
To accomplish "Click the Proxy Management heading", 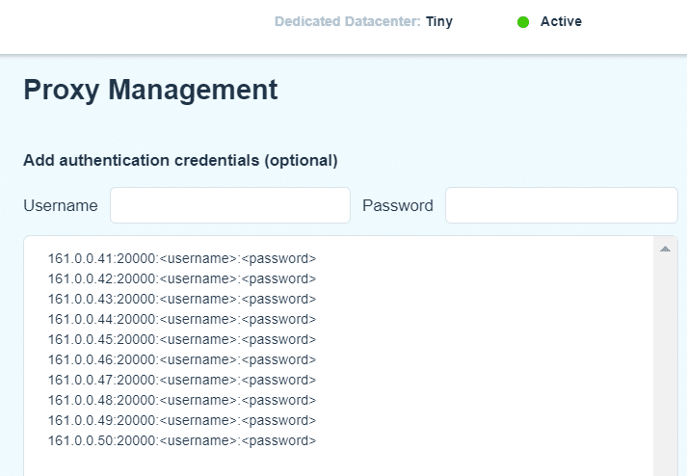I will 150,90.
